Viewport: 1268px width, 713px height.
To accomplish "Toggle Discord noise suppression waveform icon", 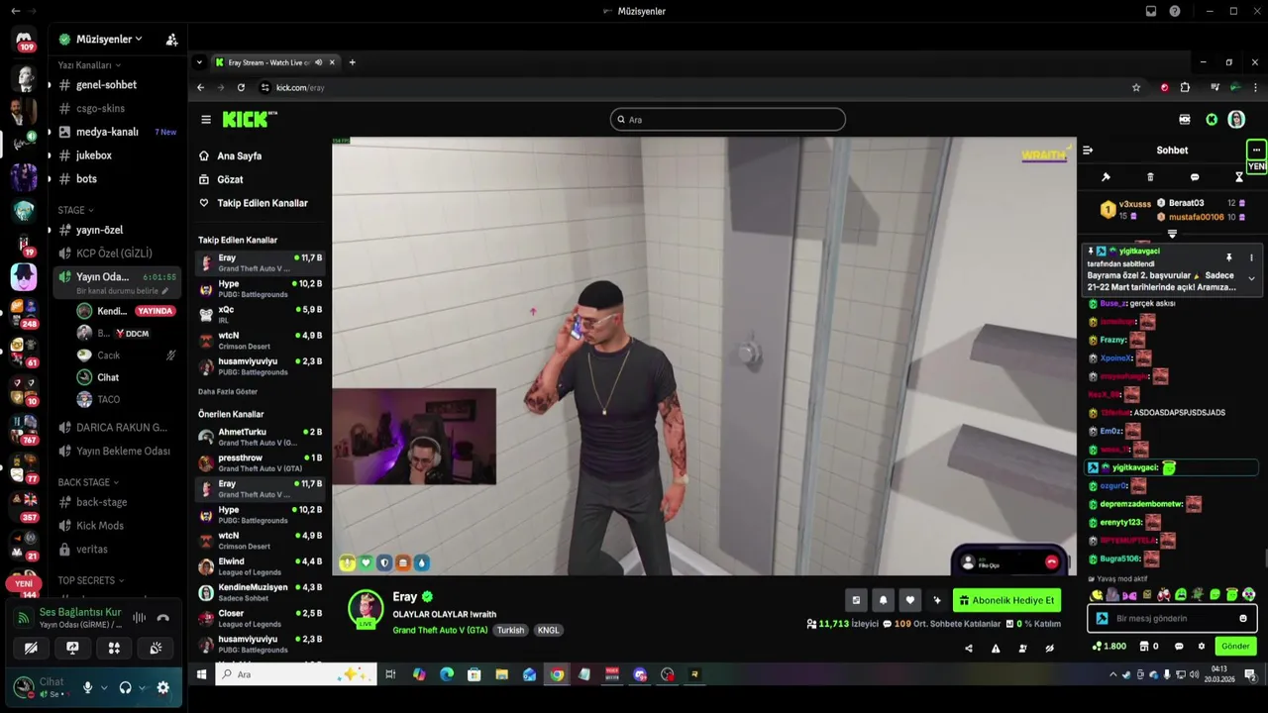I will click(140, 618).
